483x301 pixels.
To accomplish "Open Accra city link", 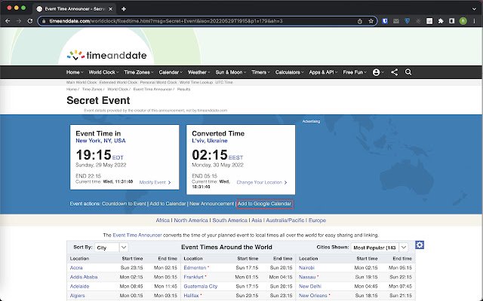I will pyautogui.click(x=76, y=268).
